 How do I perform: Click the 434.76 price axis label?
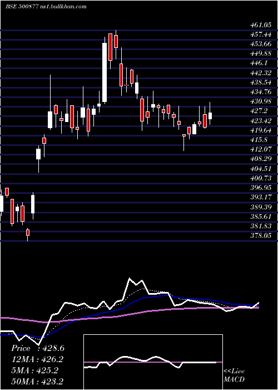260,92
